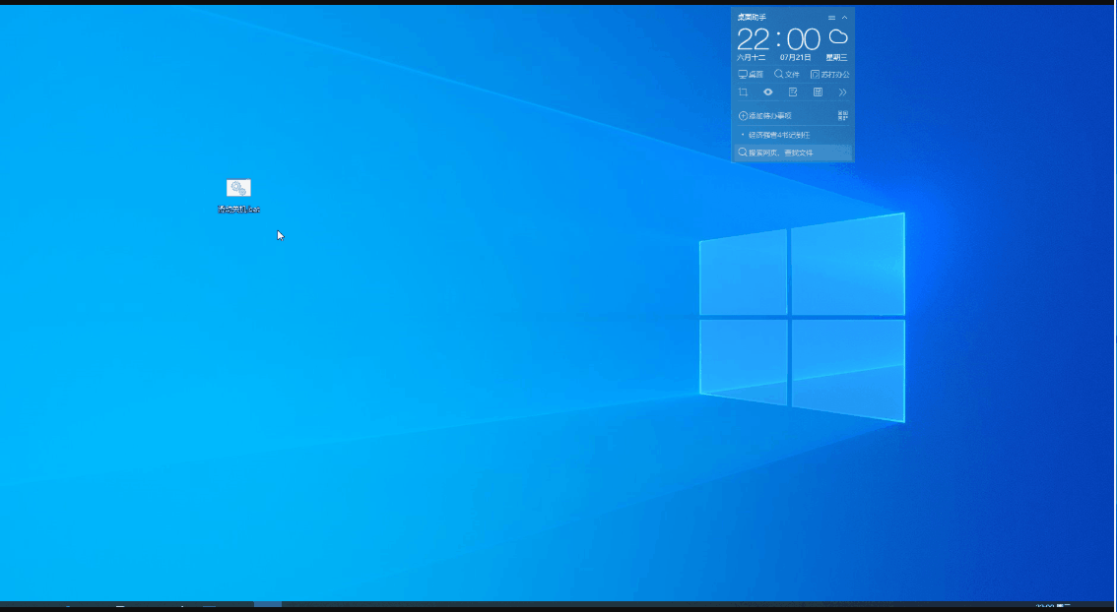Expand more widget tools with the double chevron
Viewport: 1117px width, 612px height.
point(843,92)
